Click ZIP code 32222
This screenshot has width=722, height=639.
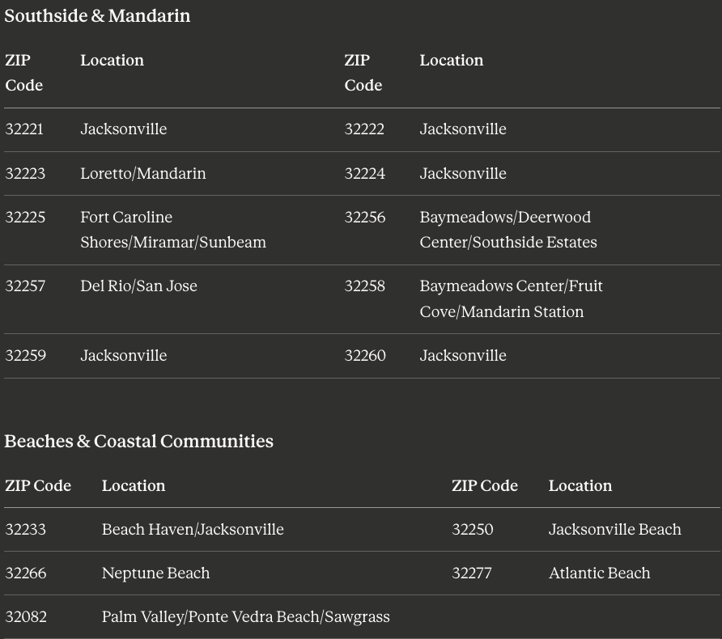click(x=364, y=129)
